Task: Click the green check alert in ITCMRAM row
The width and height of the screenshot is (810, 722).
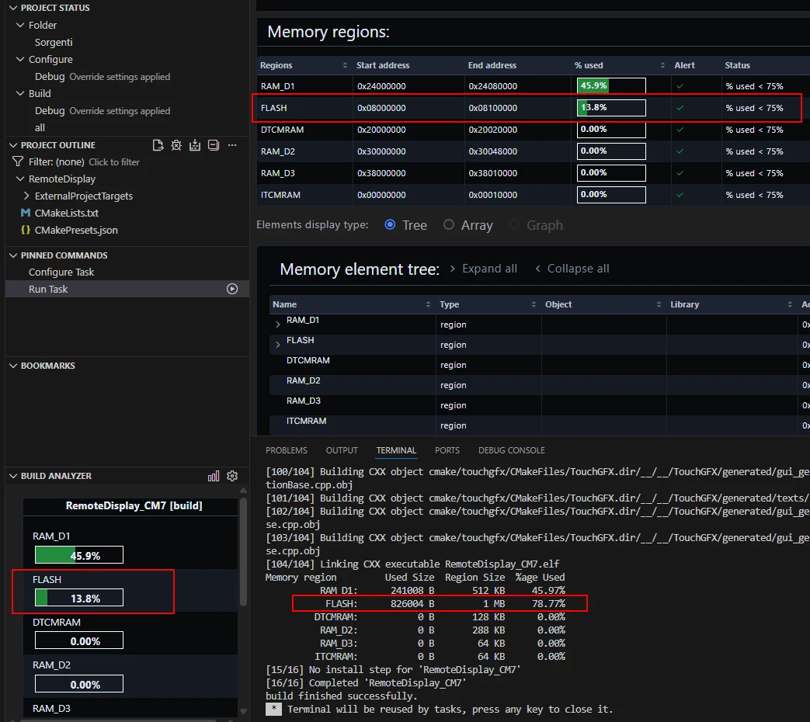Action: point(680,195)
